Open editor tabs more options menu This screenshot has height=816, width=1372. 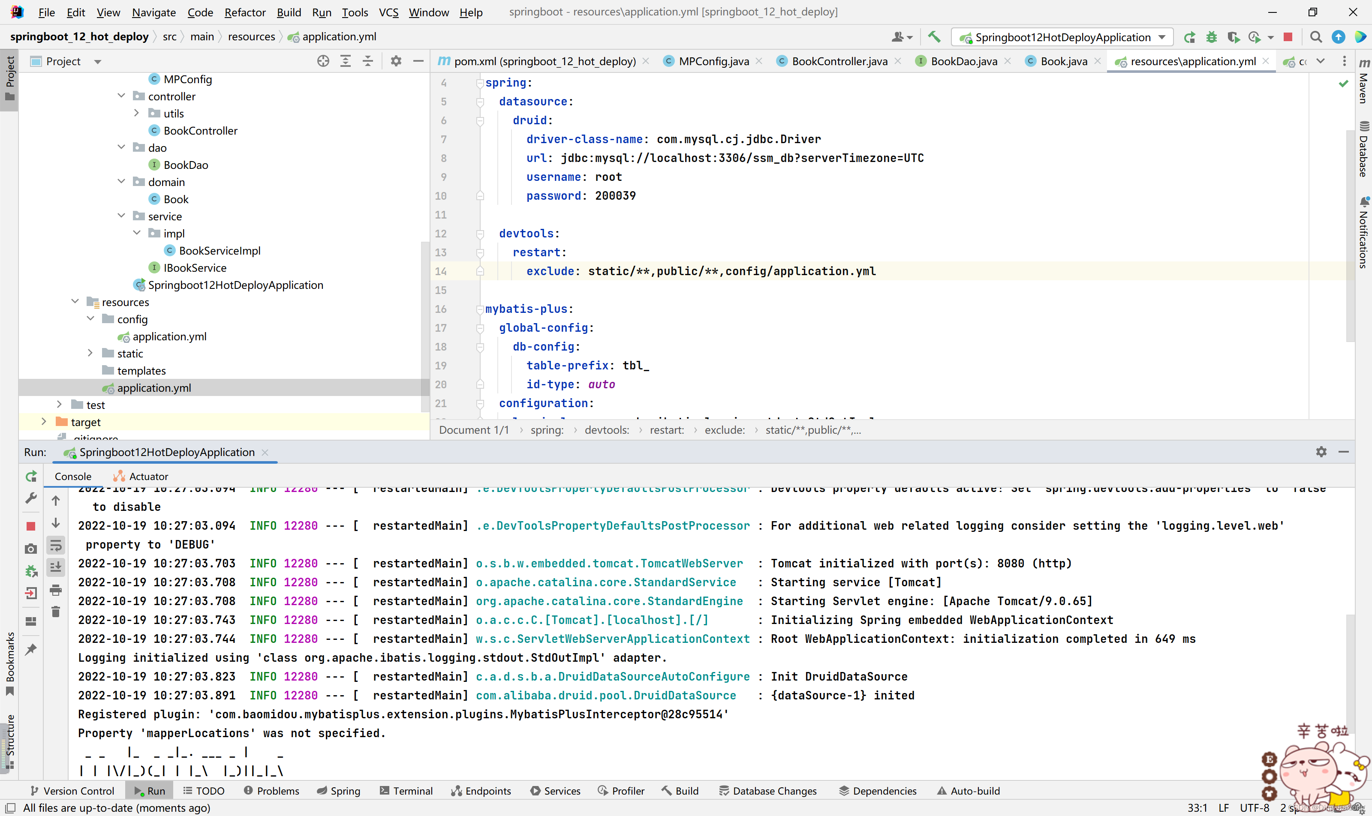(1344, 61)
